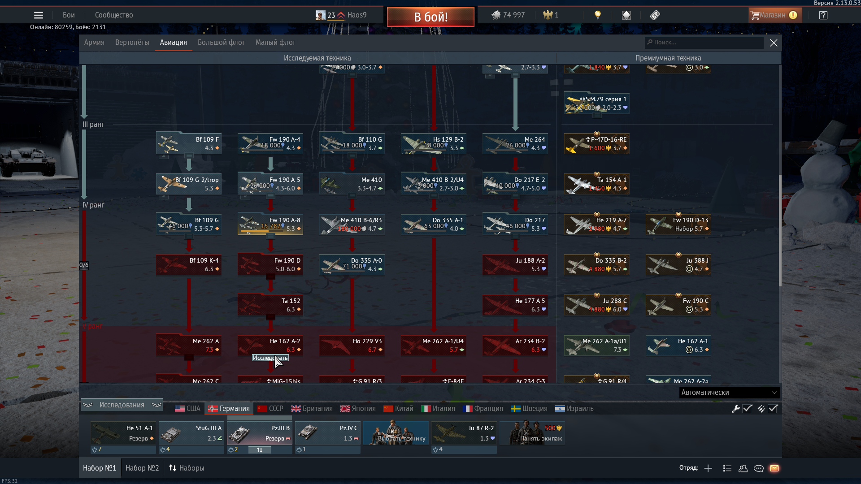Select the Япония nation tab
The width and height of the screenshot is (861, 484).
pyautogui.click(x=358, y=409)
